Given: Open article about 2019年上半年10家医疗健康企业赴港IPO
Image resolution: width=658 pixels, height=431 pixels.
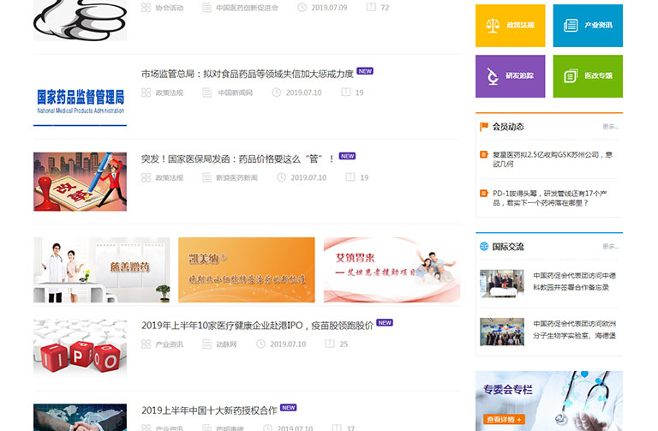Looking at the screenshot, I should click(257, 325).
